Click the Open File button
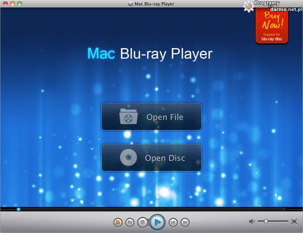303x233 pixels. (151, 117)
